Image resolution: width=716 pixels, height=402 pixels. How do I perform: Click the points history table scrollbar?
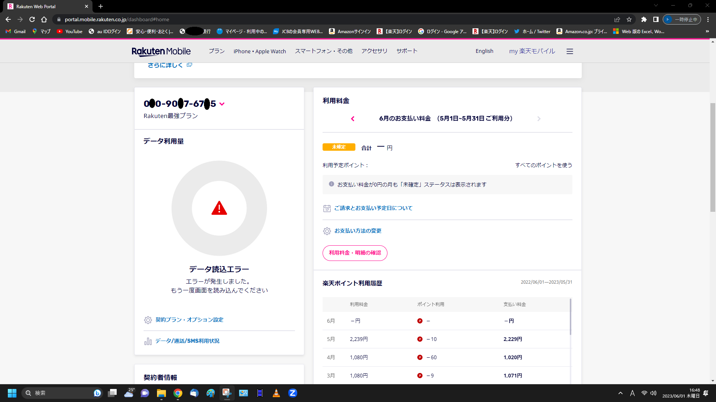tap(570, 316)
